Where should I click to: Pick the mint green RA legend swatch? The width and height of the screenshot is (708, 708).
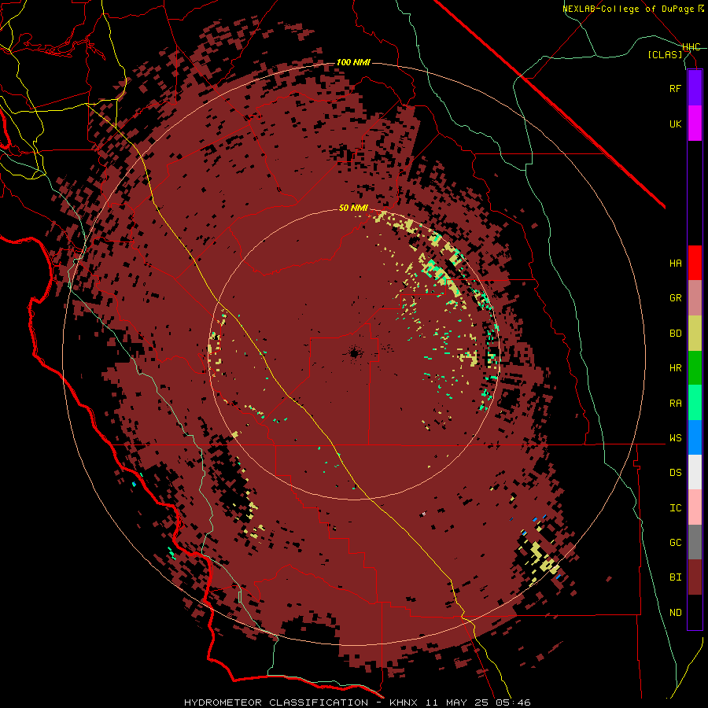(x=695, y=403)
